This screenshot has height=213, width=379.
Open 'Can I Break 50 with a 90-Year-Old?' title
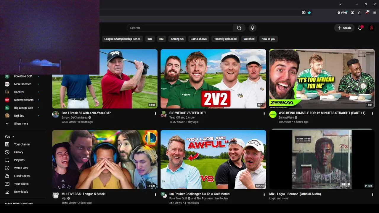tap(86, 113)
